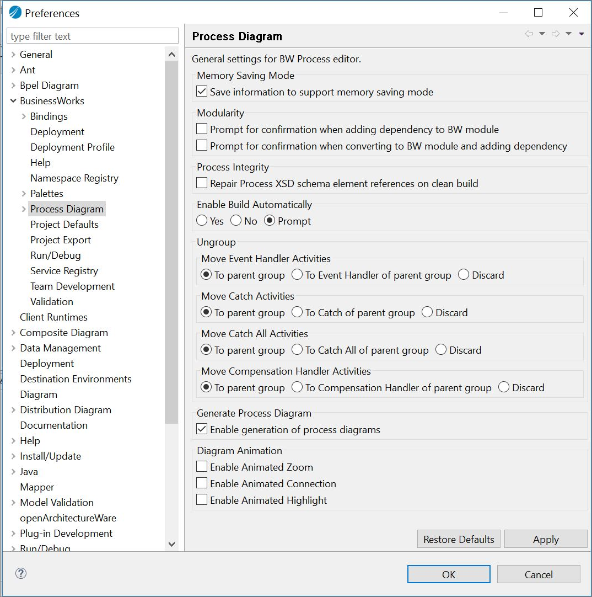
Task: Click the Restore Defaults button
Action: click(459, 539)
